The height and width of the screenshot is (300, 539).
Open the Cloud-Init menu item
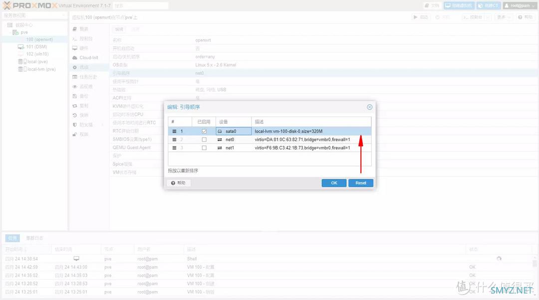click(x=89, y=58)
